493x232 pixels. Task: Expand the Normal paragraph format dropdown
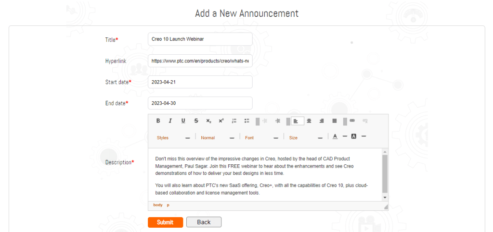click(217, 138)
